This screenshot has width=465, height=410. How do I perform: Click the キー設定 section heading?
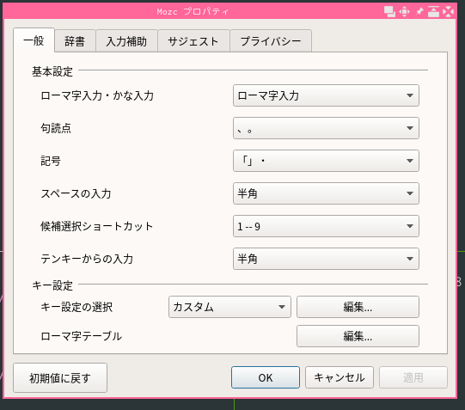[52, 285]
